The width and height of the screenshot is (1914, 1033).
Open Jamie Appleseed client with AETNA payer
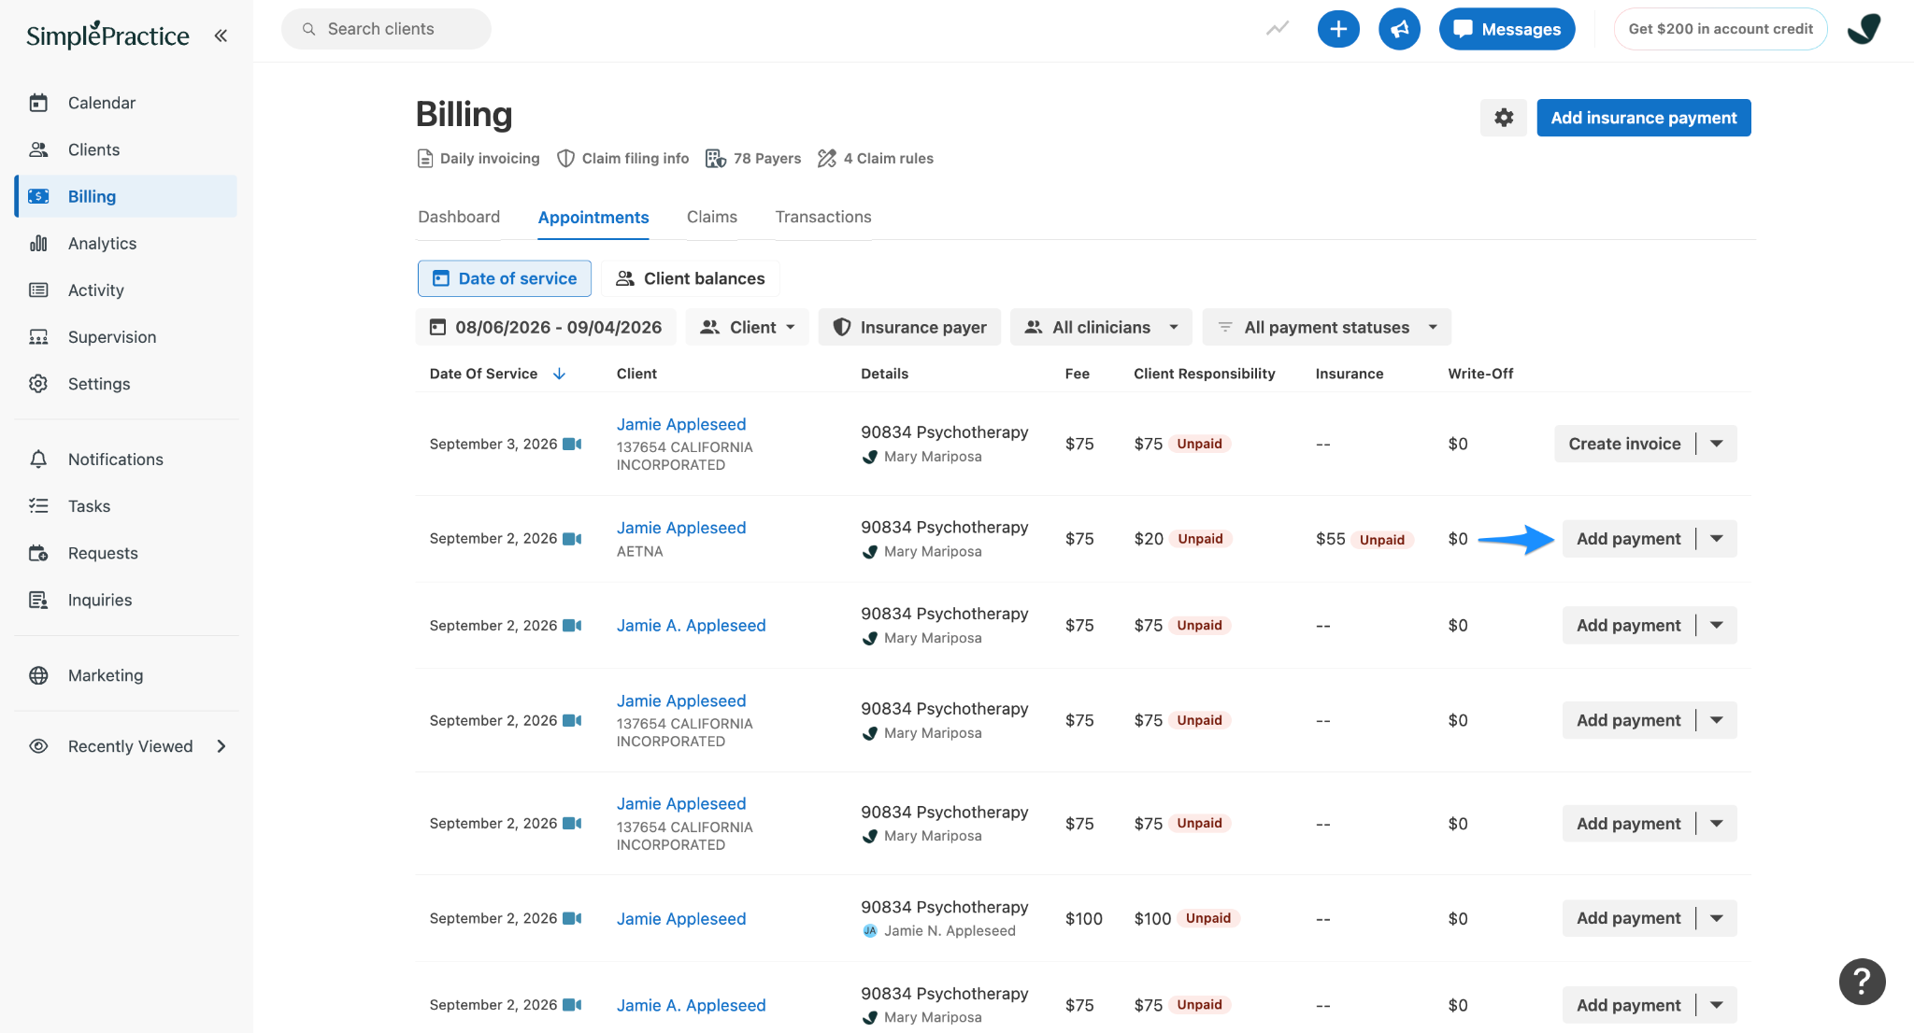tap(681, 528)
